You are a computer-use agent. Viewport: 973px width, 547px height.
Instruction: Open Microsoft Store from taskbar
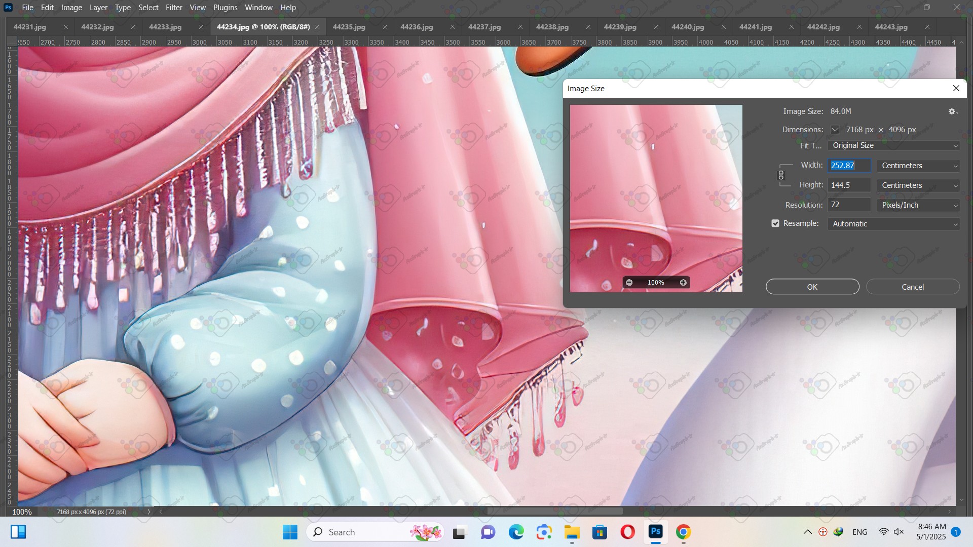[600, 532]
